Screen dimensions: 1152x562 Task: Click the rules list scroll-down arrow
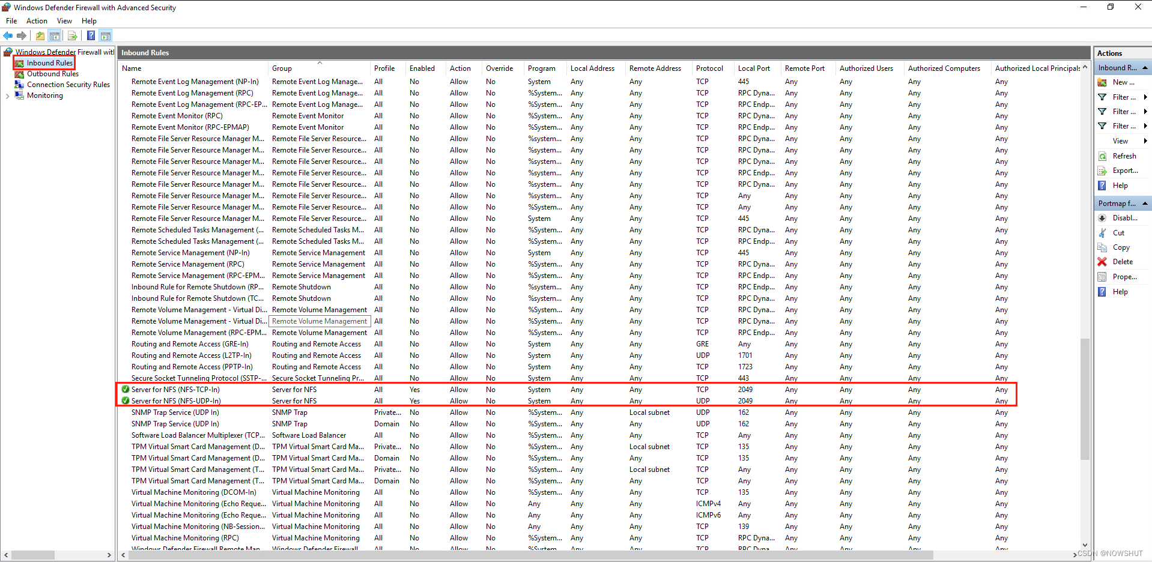[x=1085, y=545]
